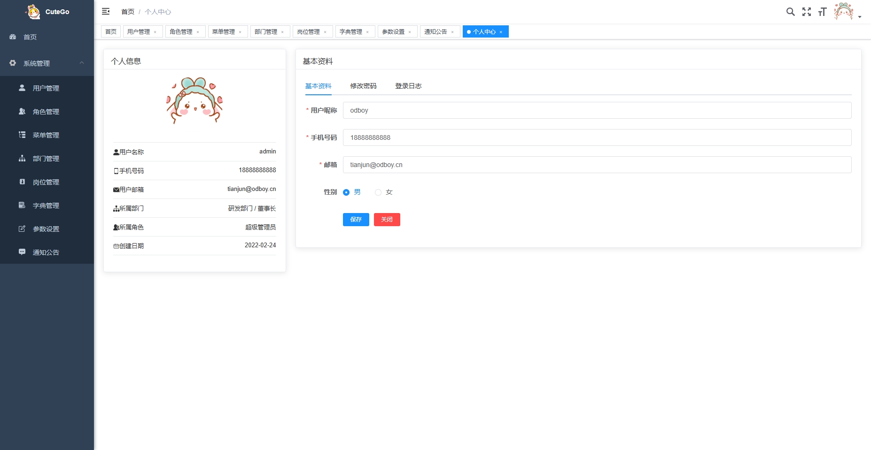Viewport: 871px width, 450px height.
Task: Click the blue 保存 button
Action: [x=356, y=220]
